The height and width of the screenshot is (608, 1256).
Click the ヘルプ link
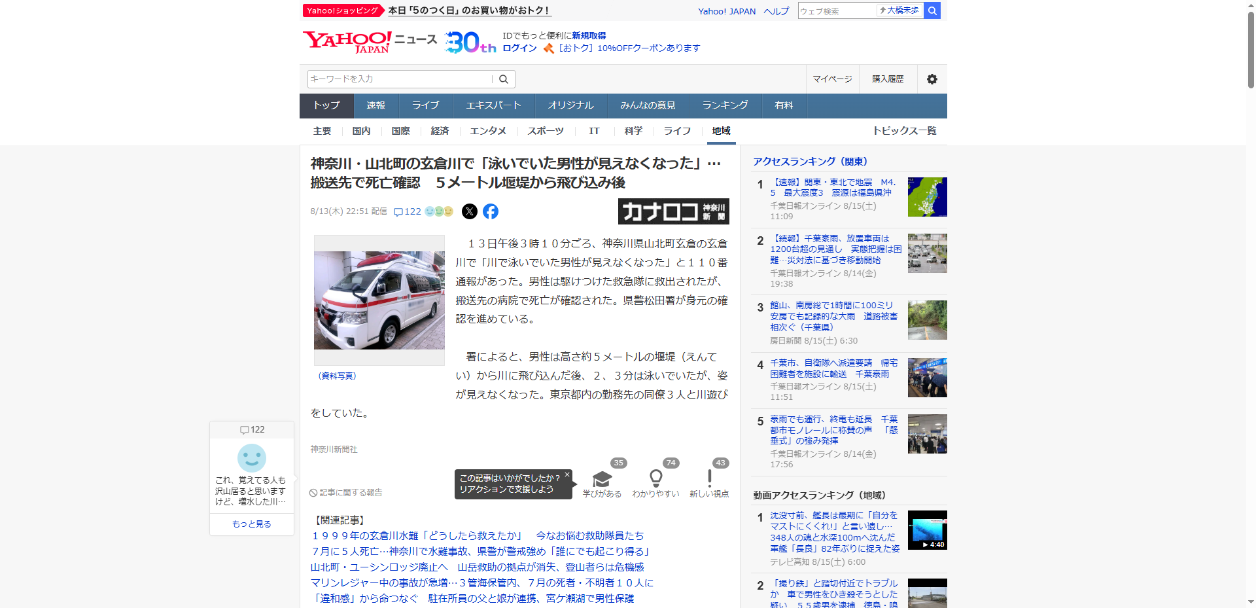pyautogui.click(x=776, y=11)
